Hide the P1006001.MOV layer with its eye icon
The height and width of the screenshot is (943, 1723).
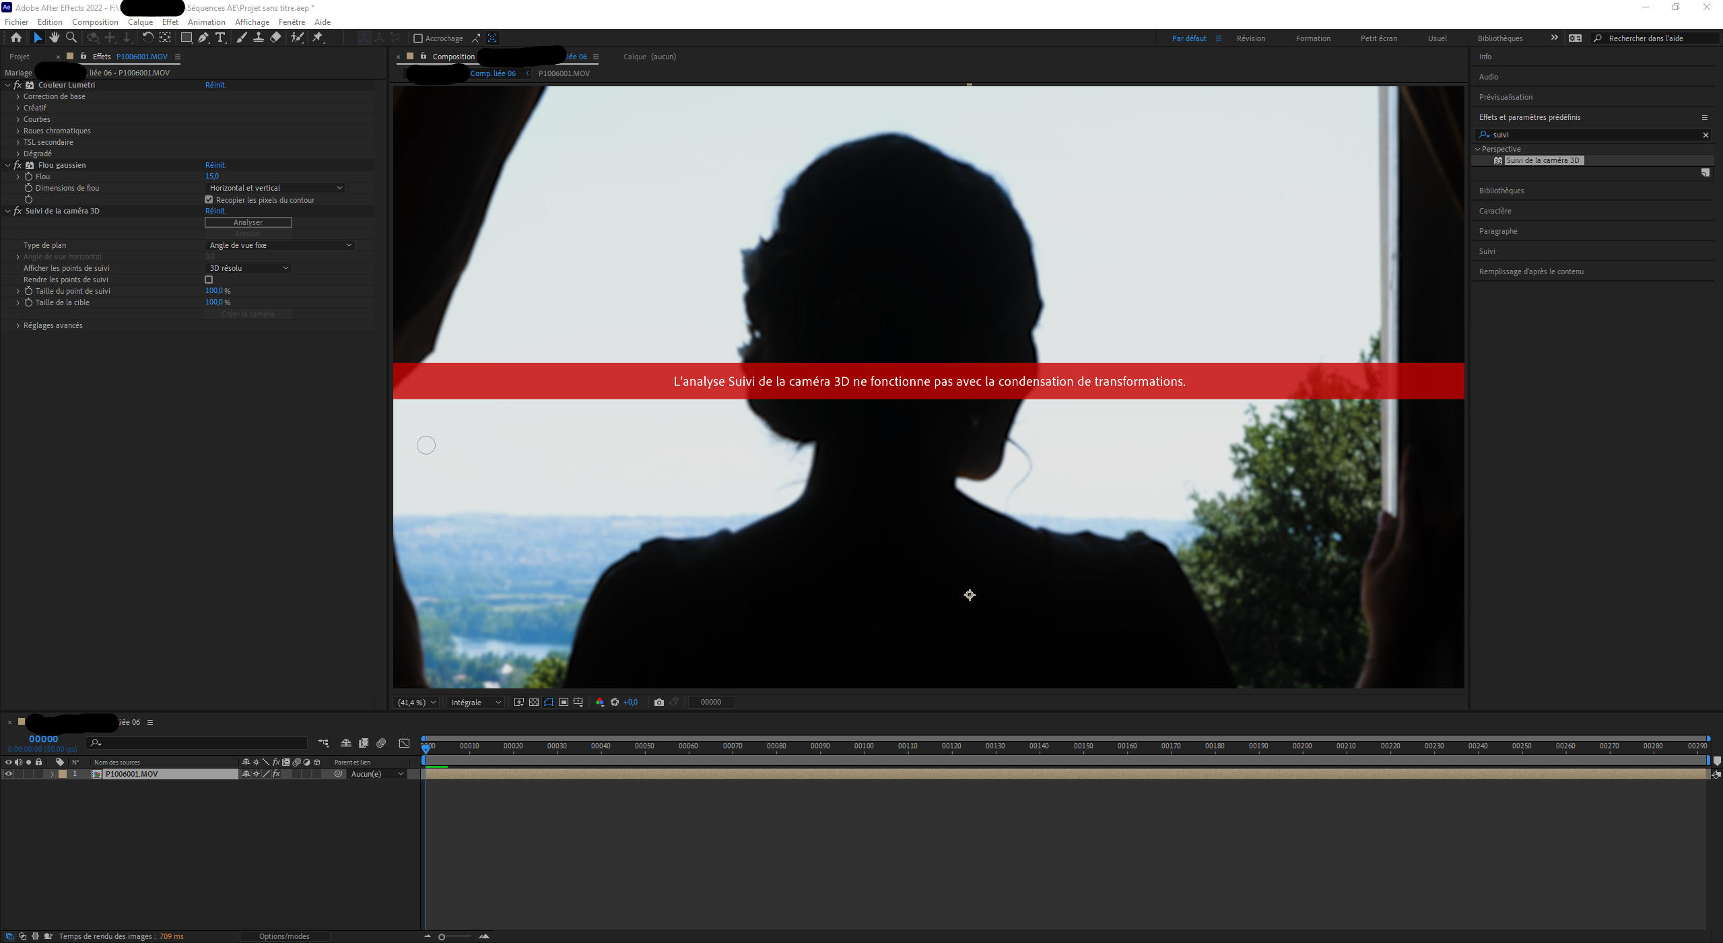[x=8, y=774]
